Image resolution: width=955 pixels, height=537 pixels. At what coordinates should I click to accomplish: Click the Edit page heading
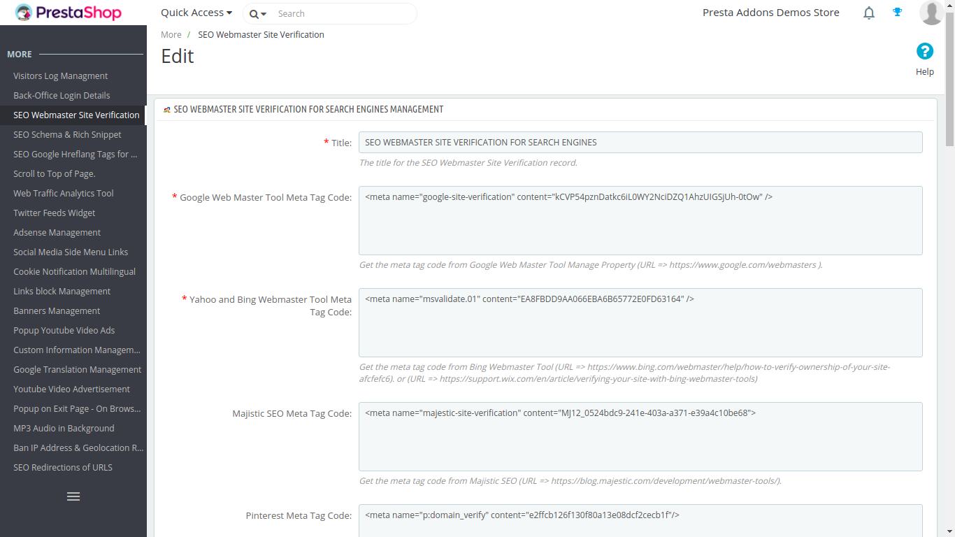point(178,56)
